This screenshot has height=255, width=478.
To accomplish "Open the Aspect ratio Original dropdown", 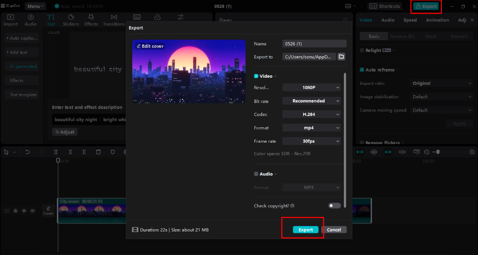I will [x=441, y=83].
